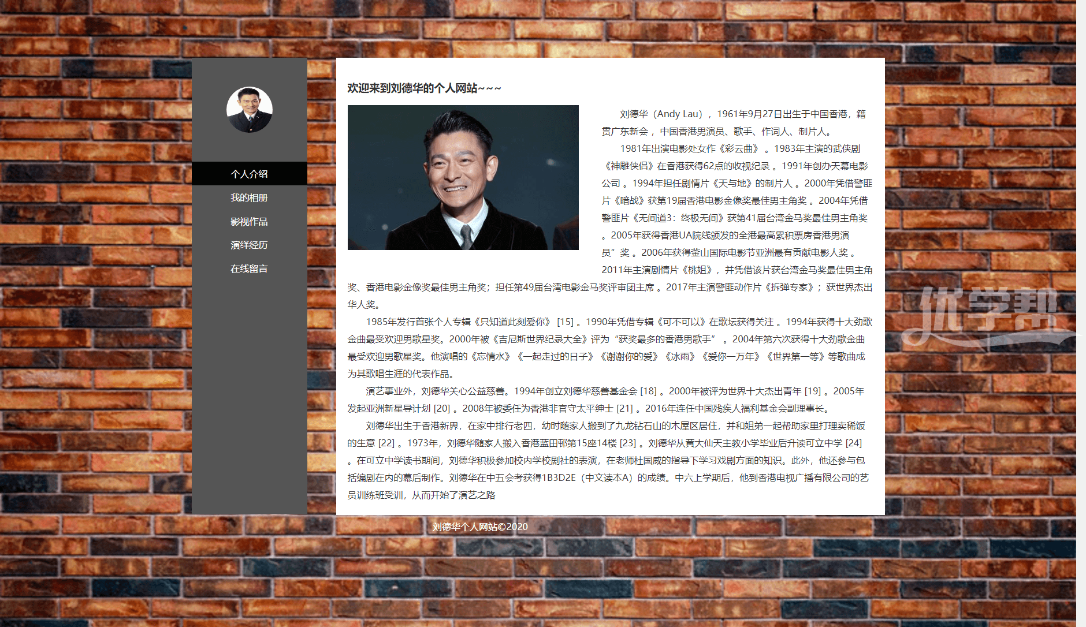
Task: Open reference [24] after 可立中学
Action: pos(853,443)
